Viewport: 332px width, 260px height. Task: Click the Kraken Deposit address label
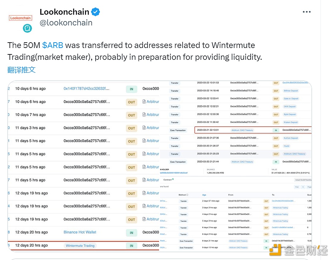[291, 122]
